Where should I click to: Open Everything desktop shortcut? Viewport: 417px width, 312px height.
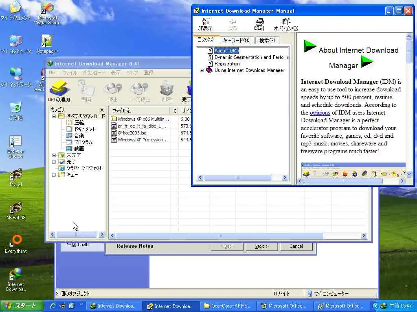16,244
